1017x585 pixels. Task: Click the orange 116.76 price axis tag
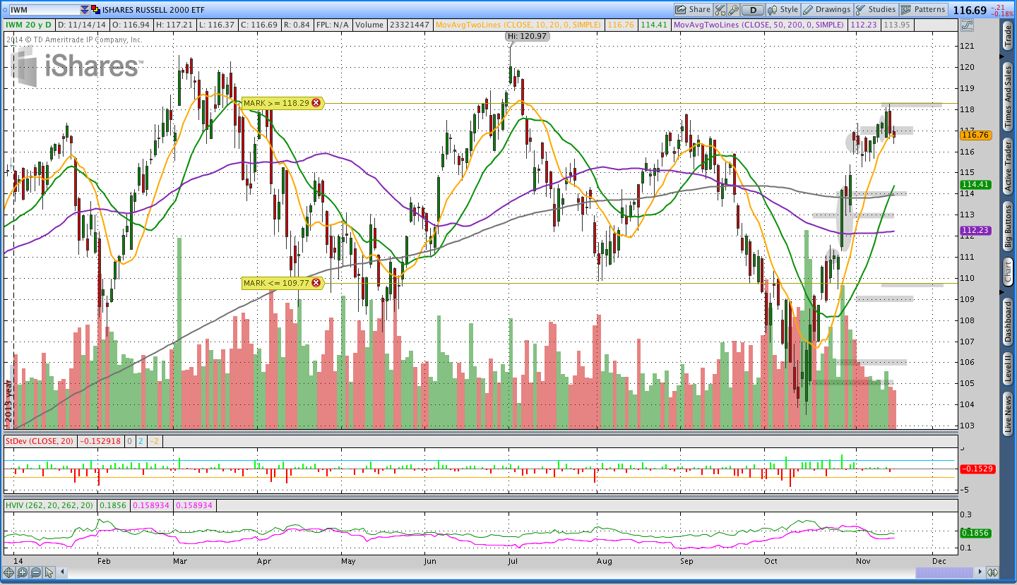pos(975,135)
